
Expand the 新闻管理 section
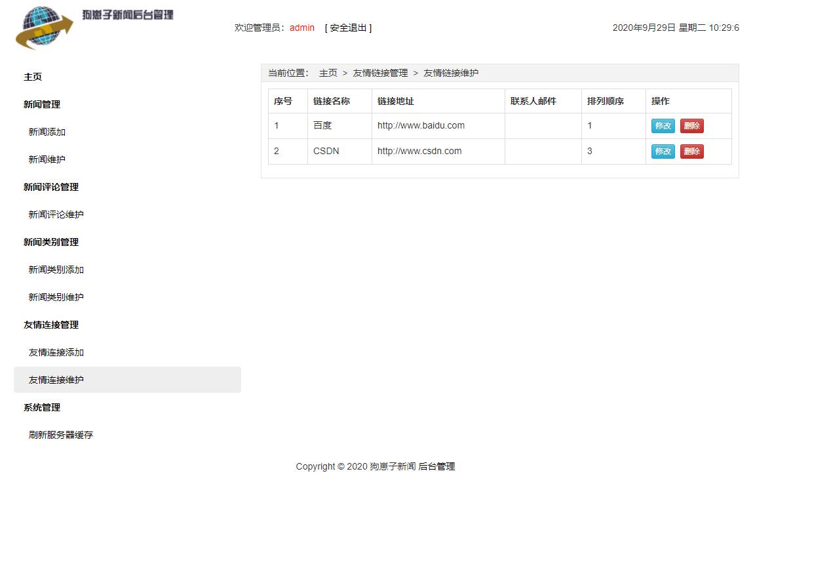[x=41, y=104]
